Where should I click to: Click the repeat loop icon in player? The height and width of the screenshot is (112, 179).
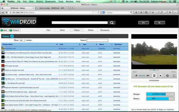point(167,76)
